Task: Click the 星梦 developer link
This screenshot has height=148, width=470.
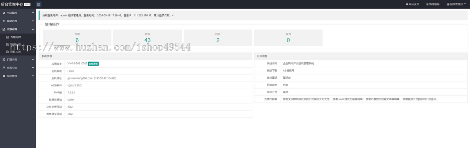Action: [286, 92]
